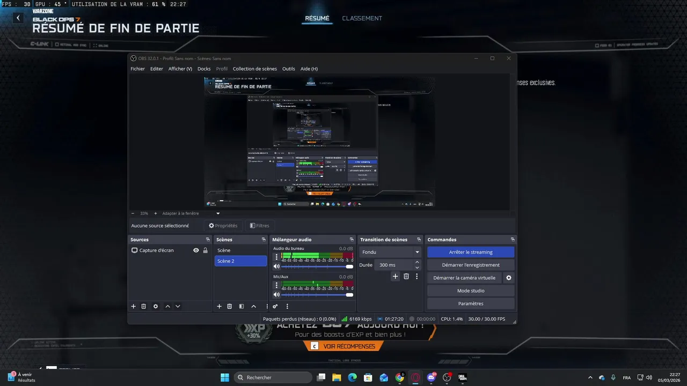This screenshot has height=386, width=687.
Task: Open virtual camera settings gear
Action: [509, 278]
